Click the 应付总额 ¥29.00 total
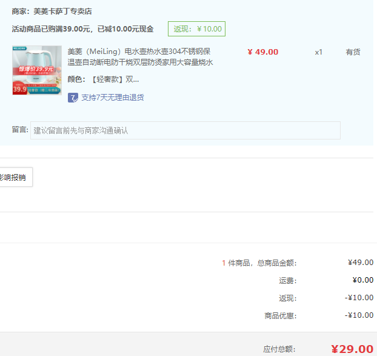The width and height of the screenshot is (377, 356). (352, 349)
